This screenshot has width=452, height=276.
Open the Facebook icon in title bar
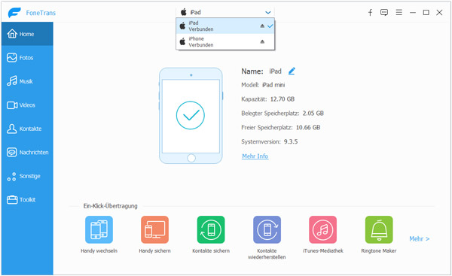point(370,12)
